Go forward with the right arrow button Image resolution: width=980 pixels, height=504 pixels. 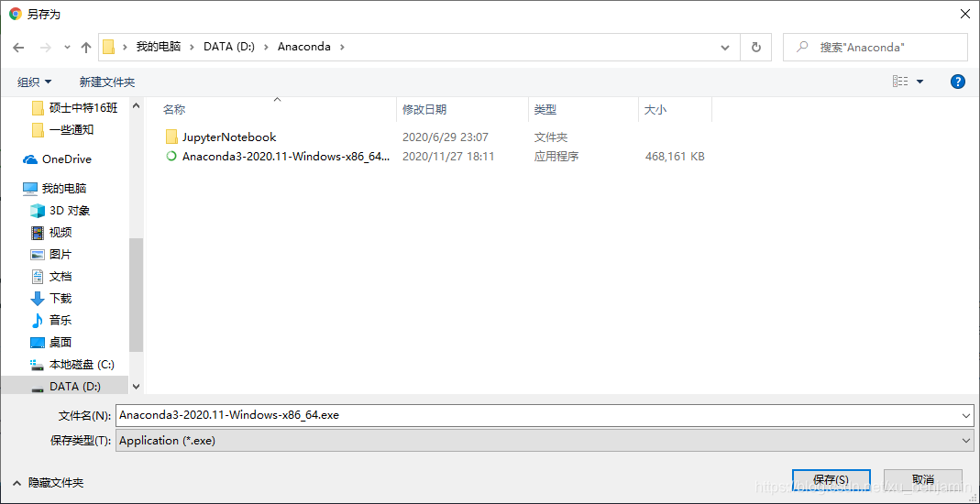(45, 48)
